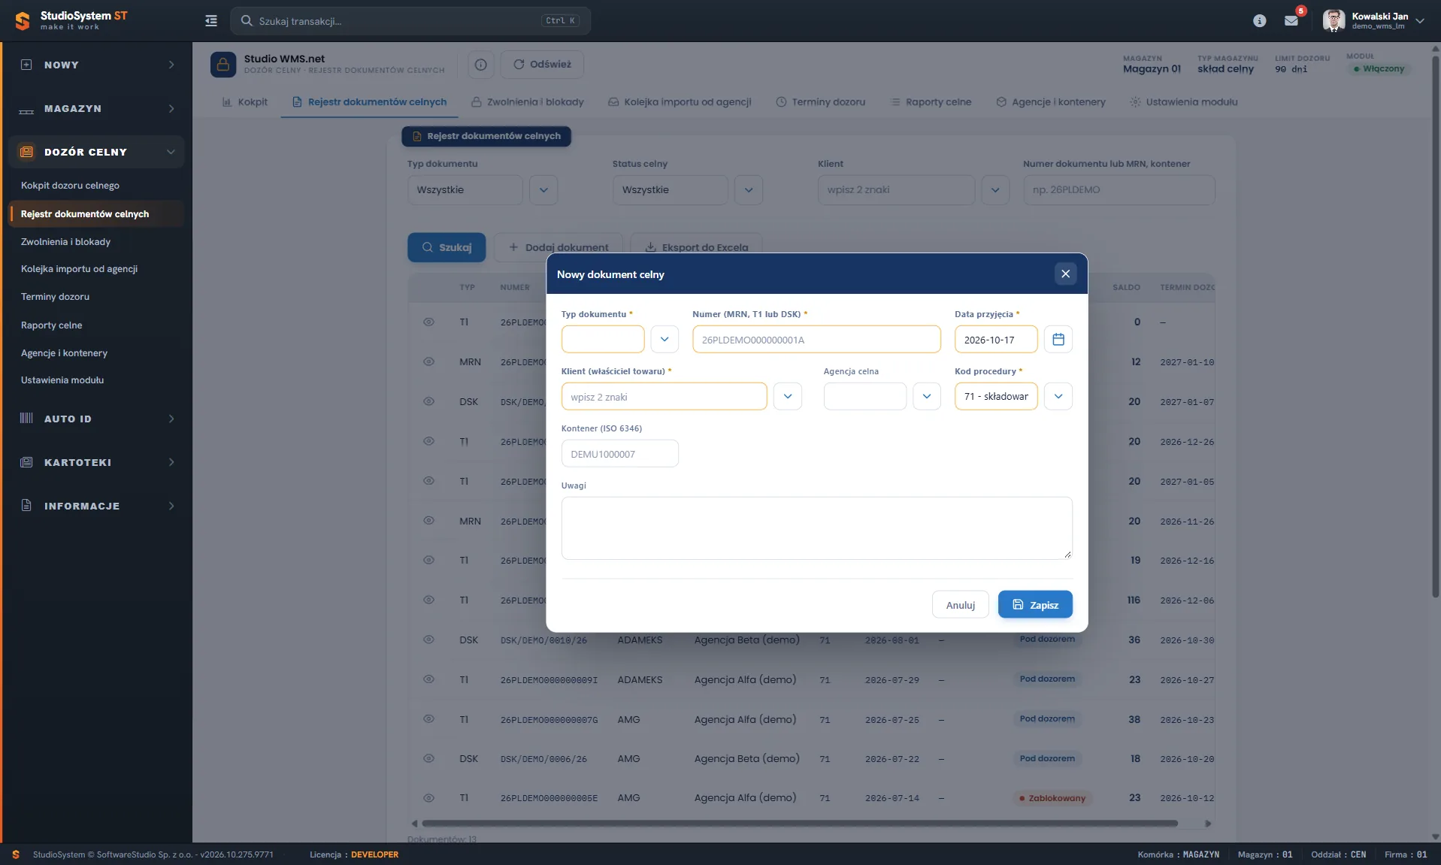1441x865 pixels.
Task: Click the StudioSystem logo icon
Action: 23,21
